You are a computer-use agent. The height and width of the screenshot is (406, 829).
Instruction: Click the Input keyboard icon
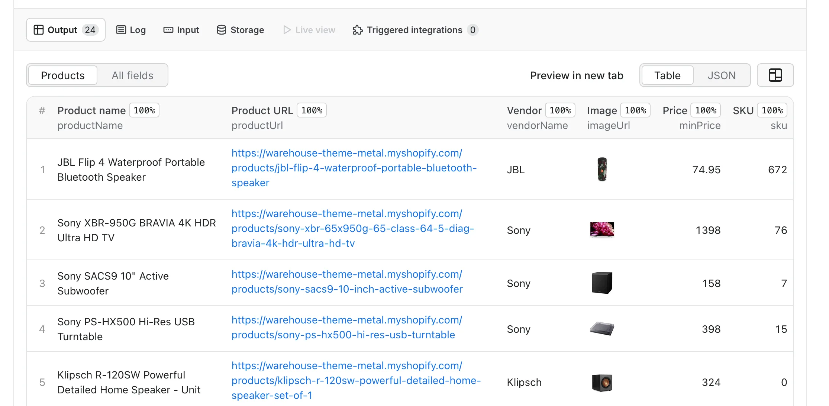(x=168, y=30)
